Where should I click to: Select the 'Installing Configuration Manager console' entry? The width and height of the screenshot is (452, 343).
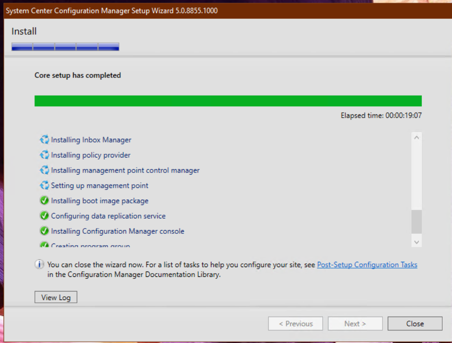pyautogui.click(x=117, y=231)
